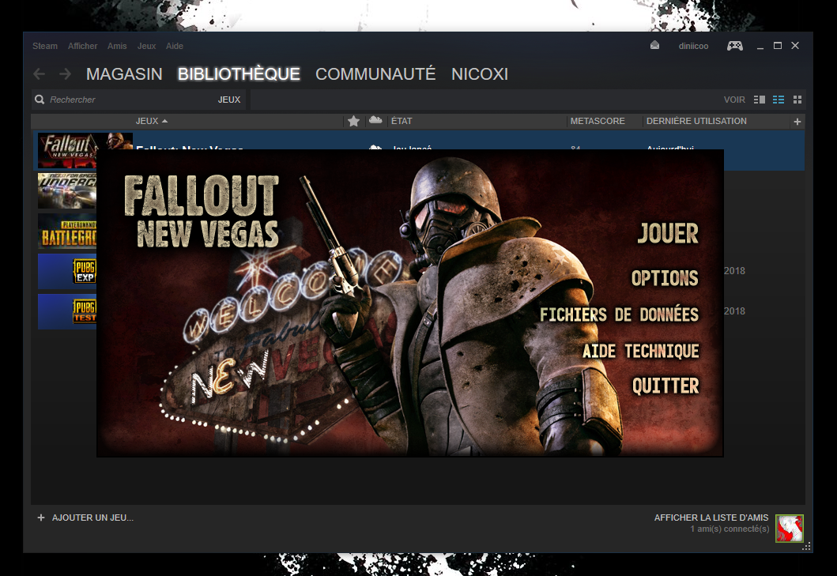Screen dimensions: 837x576
Task: Open the notifications inbox envelope icon
Action: [654, 45]
